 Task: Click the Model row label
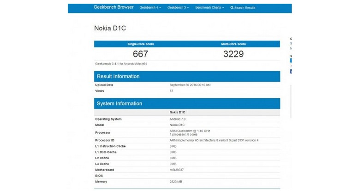click(x=100, y=125)
